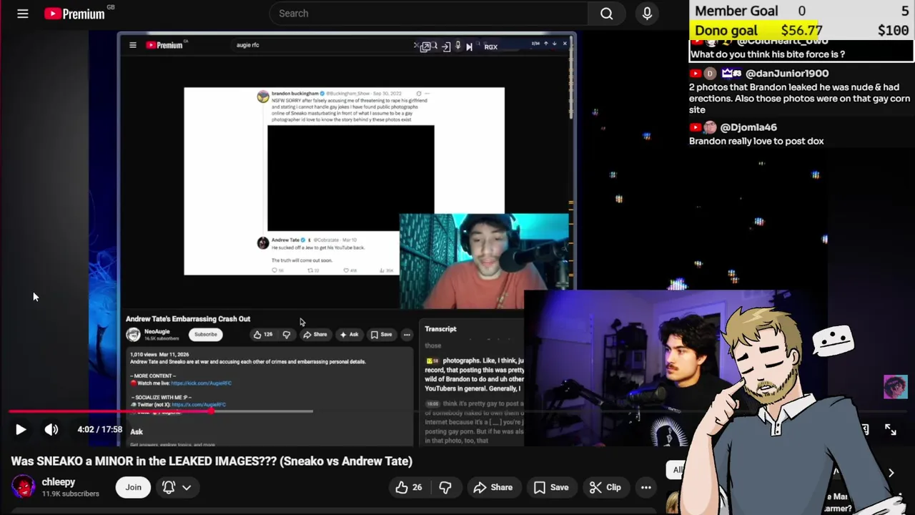
Task: Click the Transcript panel heading
Action: 440,329
